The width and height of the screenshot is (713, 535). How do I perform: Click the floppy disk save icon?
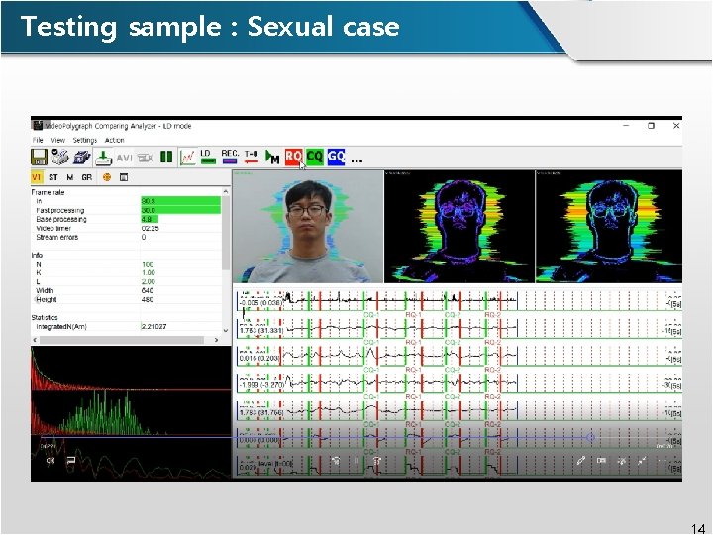click(x=39, y=158)
